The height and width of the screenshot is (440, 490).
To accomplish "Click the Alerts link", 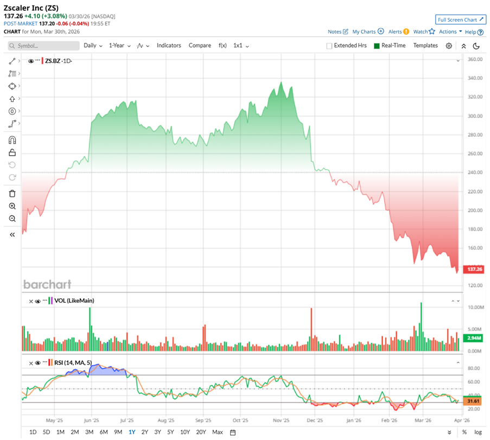I will pyautogui.click(x=395, y=31).
